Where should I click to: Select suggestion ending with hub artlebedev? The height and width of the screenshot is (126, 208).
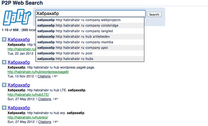coord(90,37)
